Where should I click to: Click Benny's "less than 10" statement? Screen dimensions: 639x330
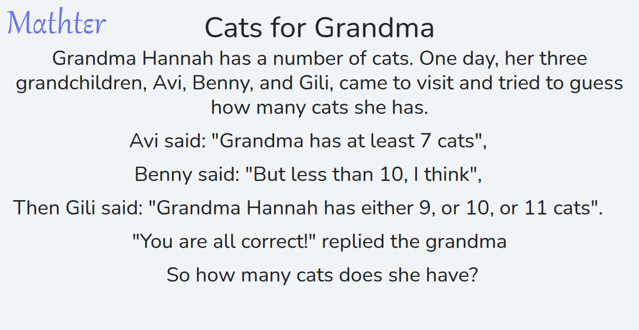coord(308,174)
